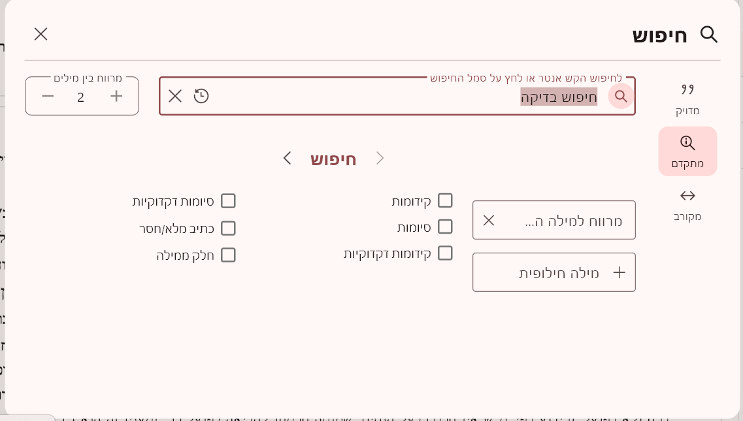Click the magnifier search icon in search field

click(x=621, y=96)
